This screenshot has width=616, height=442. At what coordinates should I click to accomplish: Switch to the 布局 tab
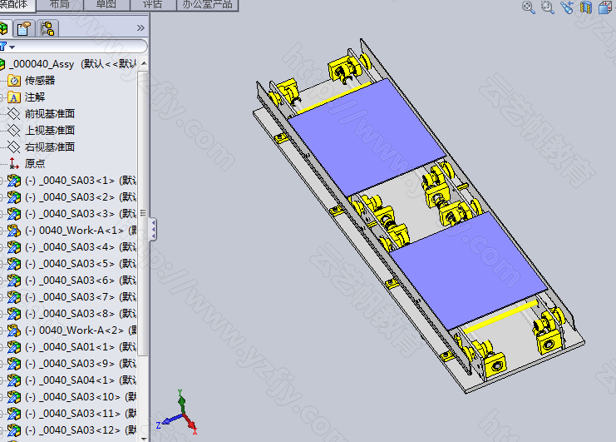[x=60, y=5]
